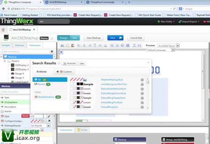Click the pencil edit icon beside Style field
The height and width of the screenshot is (144, 210).
[x=49, y=116]
